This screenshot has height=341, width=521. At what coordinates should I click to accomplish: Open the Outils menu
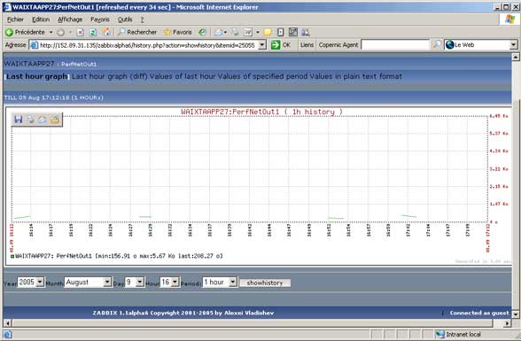pyautogui.click(x=125, y=19)
